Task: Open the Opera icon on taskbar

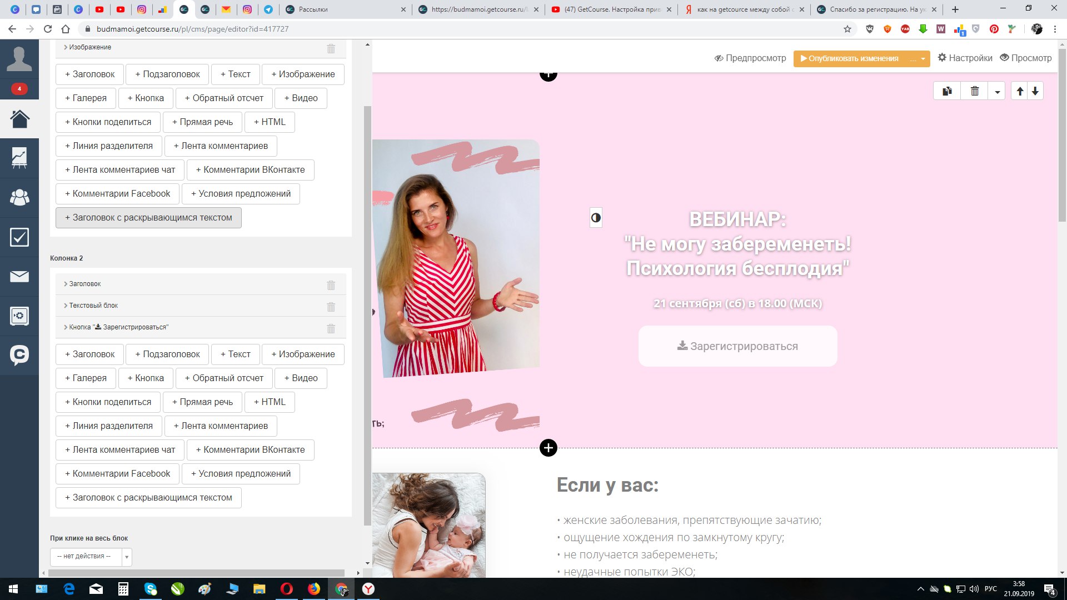Action: click(287, 589)
